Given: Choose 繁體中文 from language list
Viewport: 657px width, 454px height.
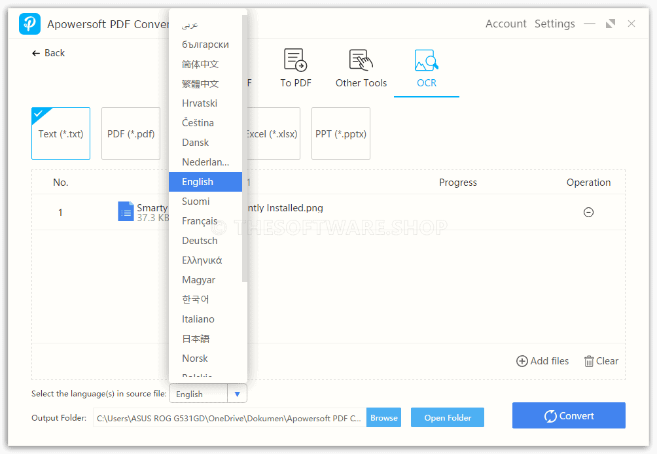Looking at the screenshot, I should 205,84.
